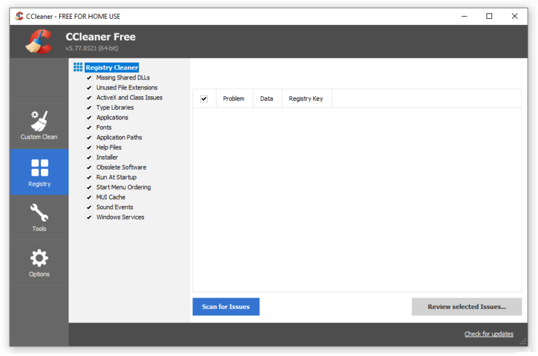
Task: Toggle ActiveX and Class Issues checkbox
Action: coord(89,98)
